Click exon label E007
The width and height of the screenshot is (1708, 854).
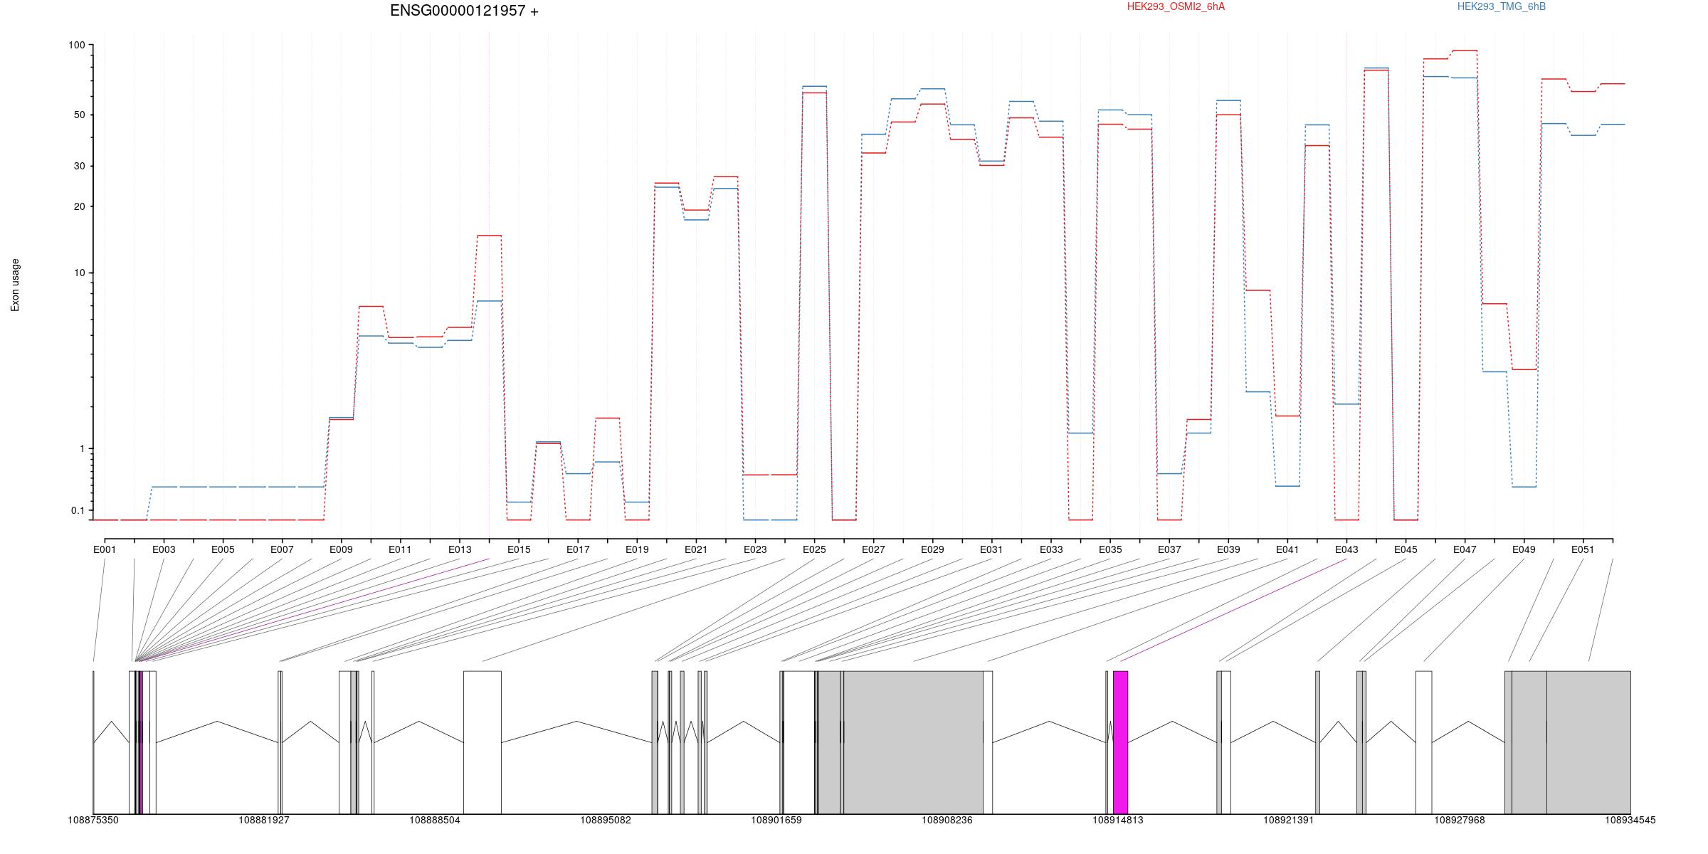282,549
